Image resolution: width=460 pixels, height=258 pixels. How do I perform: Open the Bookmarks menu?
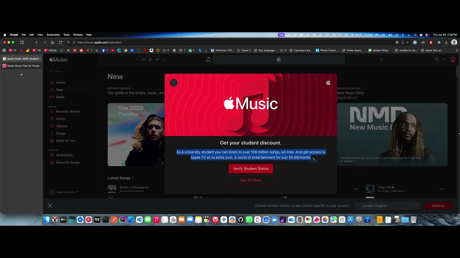pyautogui.click(x=53, y=35)
